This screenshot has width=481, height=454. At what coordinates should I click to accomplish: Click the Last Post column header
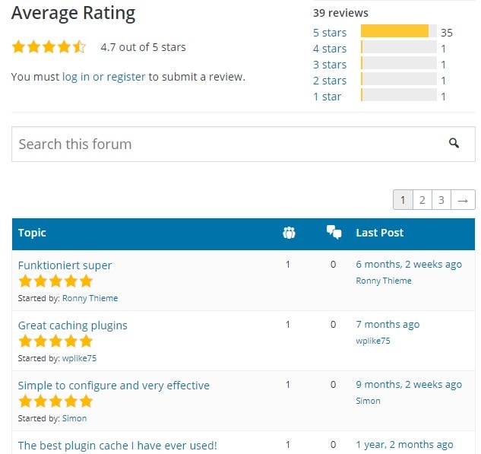click(x=380, y=233)
